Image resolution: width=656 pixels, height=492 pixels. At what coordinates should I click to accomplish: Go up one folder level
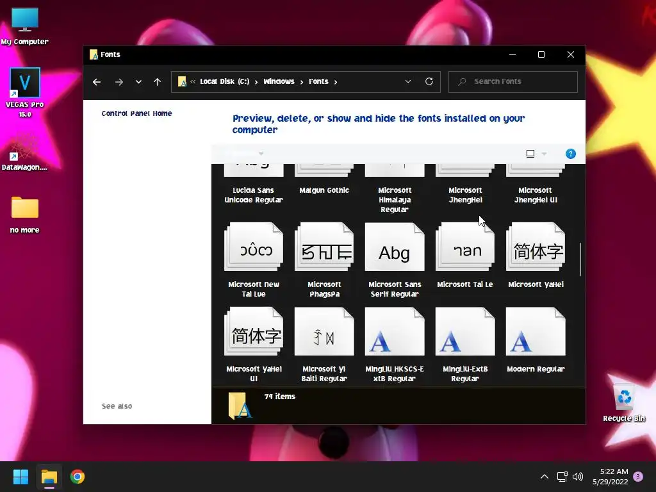pyautogui.click(x=158, y=82)
